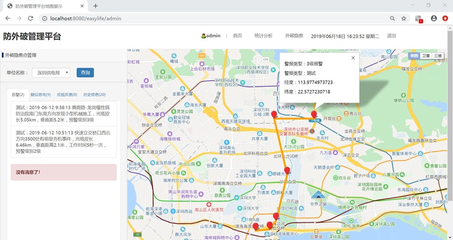Select the 地图 standard map view
453x240 pixels.
pos(414,55)
